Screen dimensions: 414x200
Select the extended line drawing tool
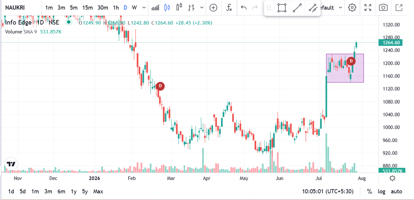pyautogui.click(x=312, y=8)
